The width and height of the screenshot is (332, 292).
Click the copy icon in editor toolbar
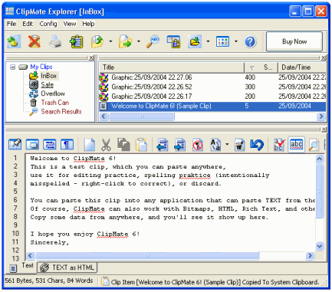click(x=123, y=145)
